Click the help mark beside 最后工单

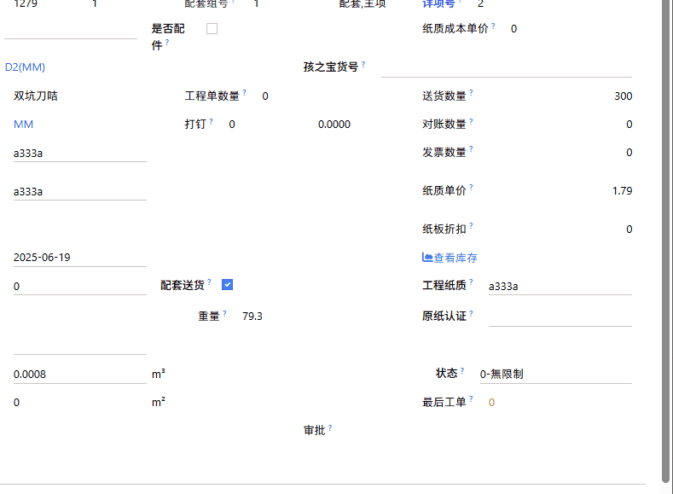(x=471, y=398)
